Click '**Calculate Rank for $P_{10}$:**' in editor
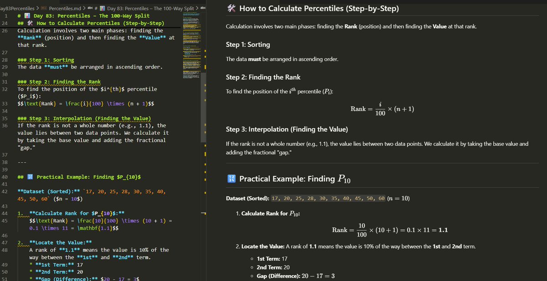 [x=77, y=213]
